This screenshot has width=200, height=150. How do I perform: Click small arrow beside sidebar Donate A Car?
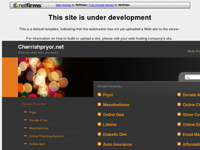click(x=26, y=120)
